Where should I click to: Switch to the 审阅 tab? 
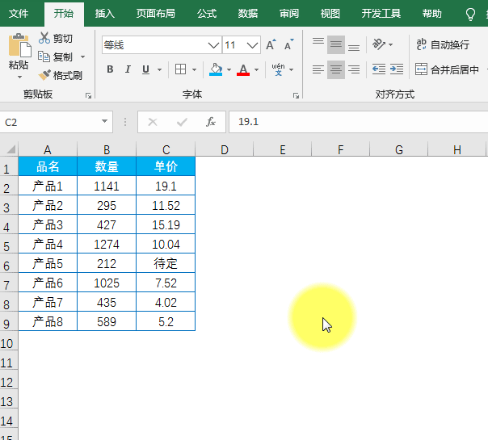[x=288, y=14]
